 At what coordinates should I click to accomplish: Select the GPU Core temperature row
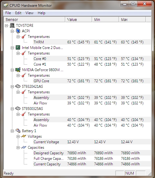92,81
